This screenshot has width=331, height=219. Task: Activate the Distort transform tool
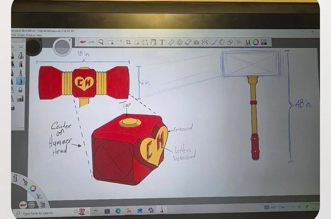pos(145,42)
